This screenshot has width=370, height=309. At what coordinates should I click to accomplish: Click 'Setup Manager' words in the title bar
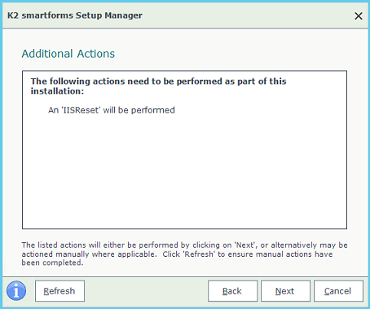pos(109,15)
